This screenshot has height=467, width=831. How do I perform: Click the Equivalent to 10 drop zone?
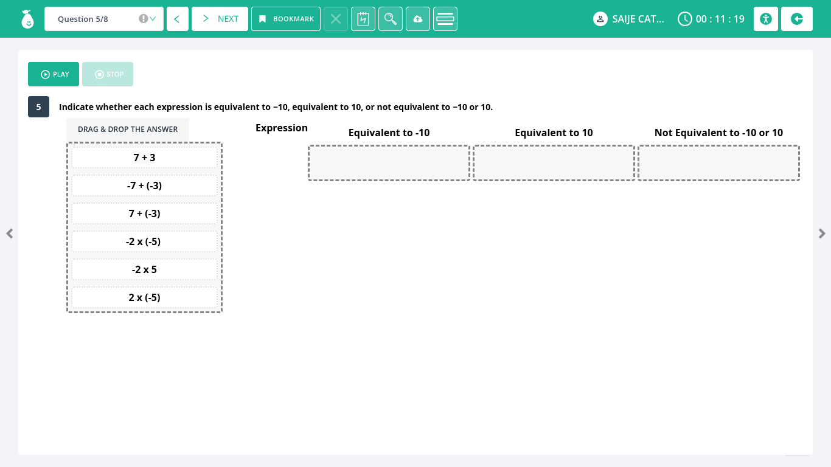pyautogui.click(x=554, y=163)
